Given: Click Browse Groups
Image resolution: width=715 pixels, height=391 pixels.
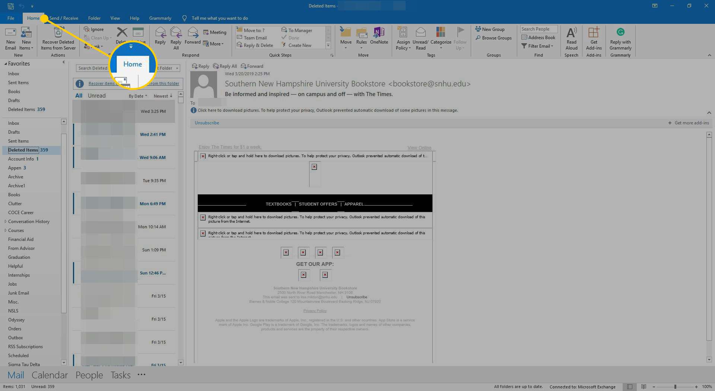Looking at the screenshot, I should click(493, 38).
